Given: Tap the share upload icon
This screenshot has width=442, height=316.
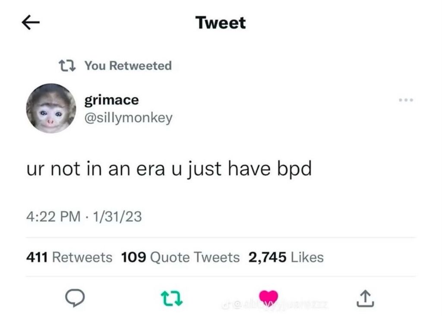Looking at the screenshot, I should 365,298.
